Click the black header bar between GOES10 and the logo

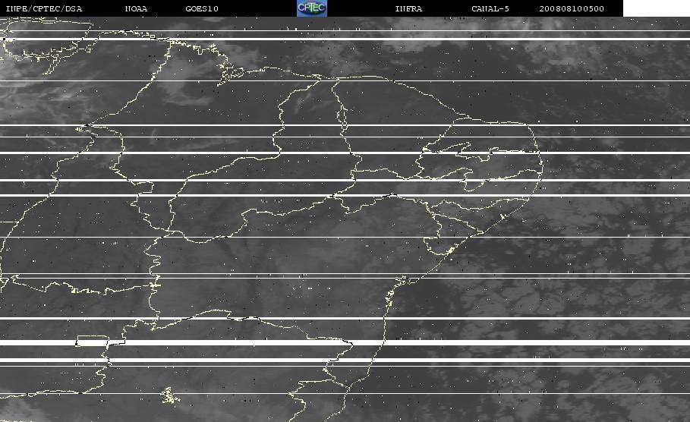(x=257, y=8)
